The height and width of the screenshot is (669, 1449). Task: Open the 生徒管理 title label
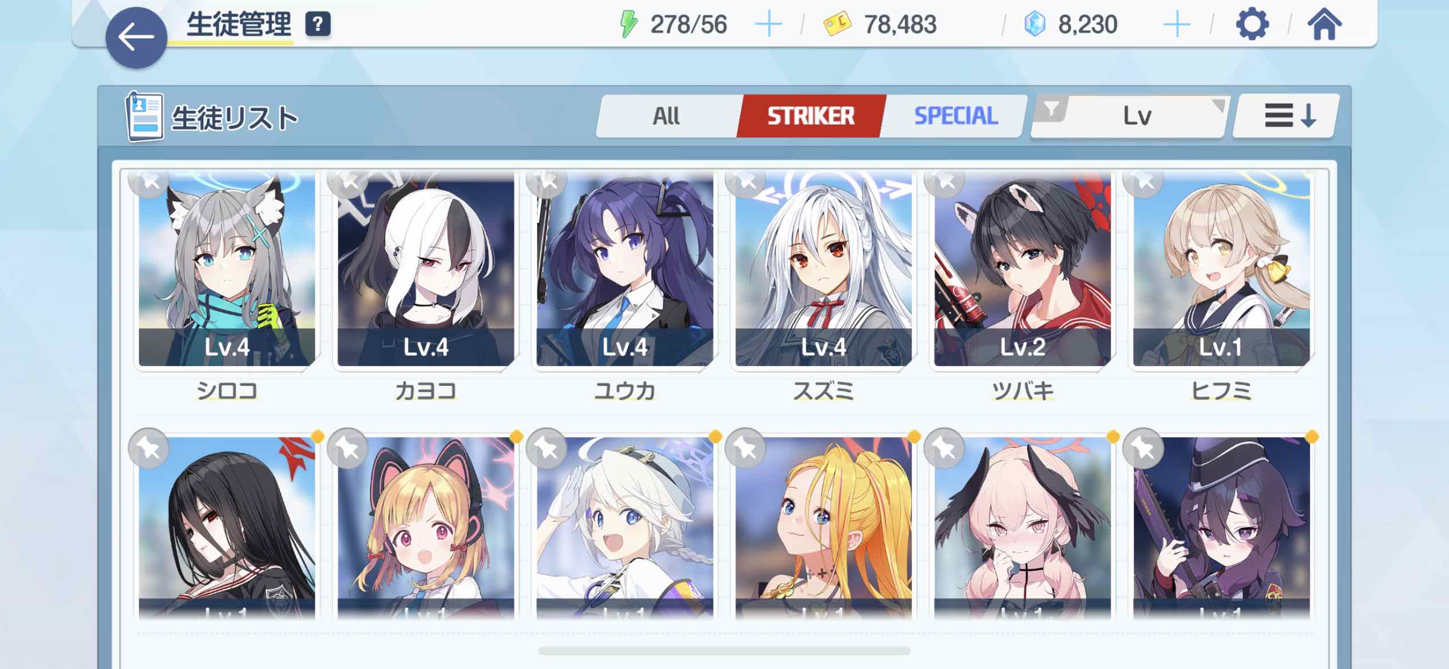click(239, 25)
